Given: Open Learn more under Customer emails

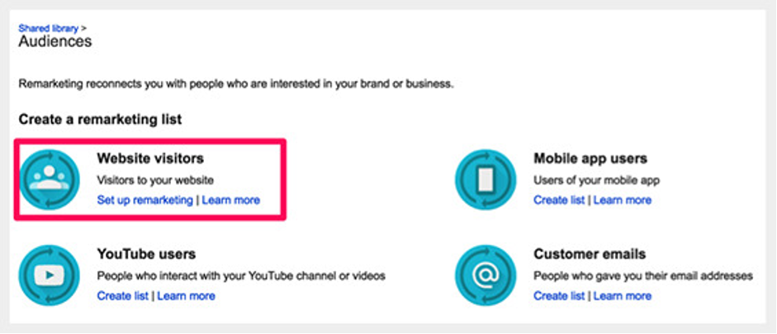Looking at the screenshot, I should pos(623,296).
